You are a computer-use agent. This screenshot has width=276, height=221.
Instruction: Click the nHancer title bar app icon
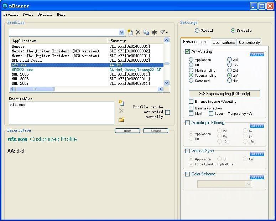5,6
